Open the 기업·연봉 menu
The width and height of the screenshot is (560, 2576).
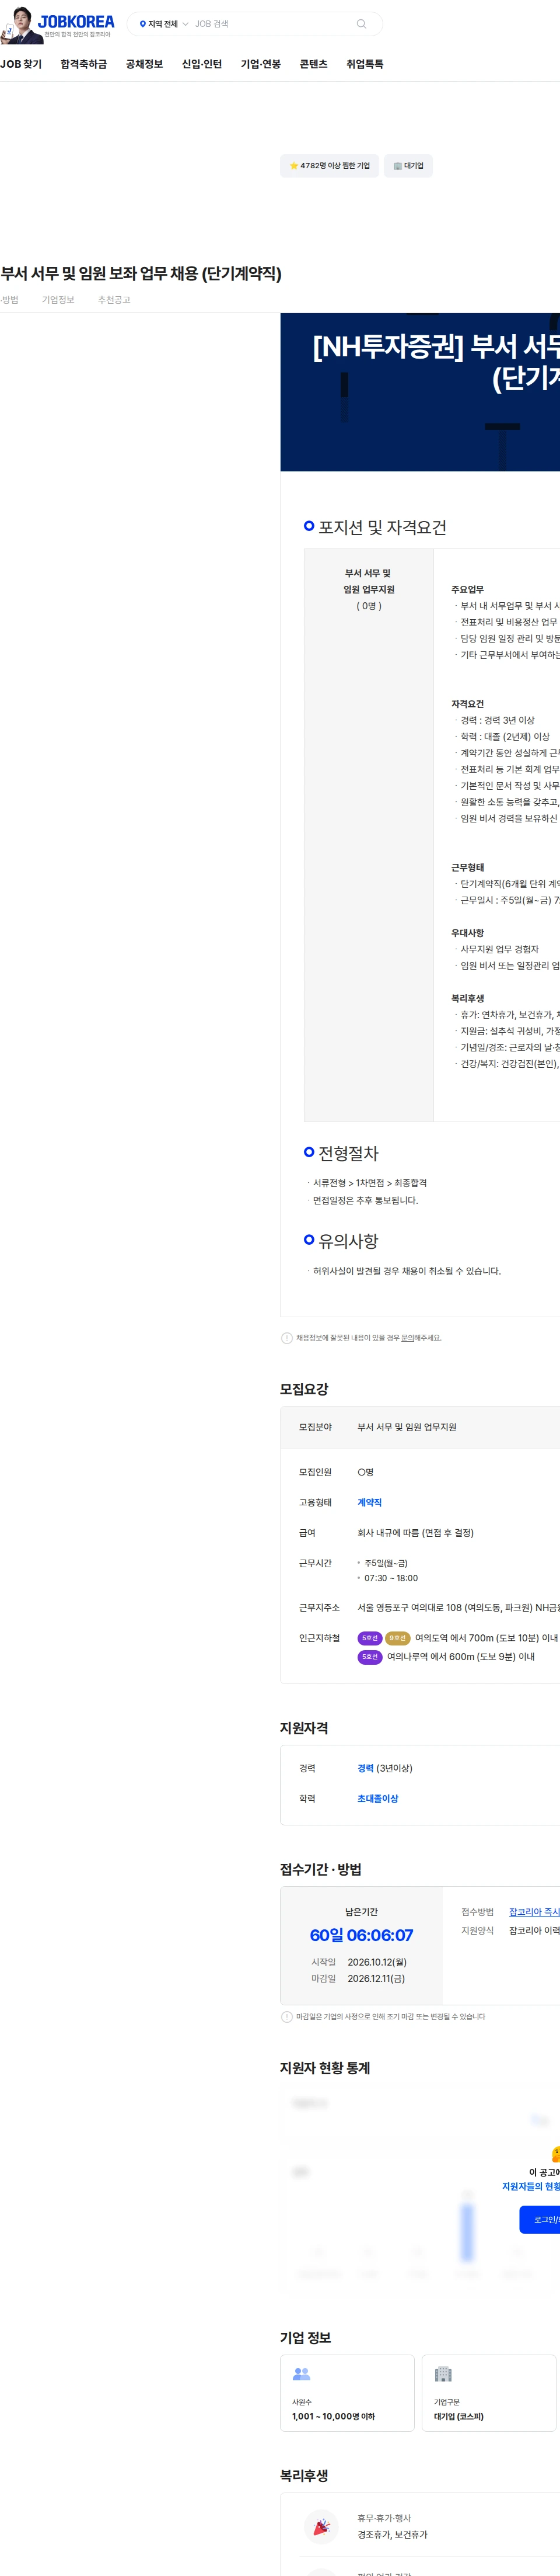tap(261, 64)
